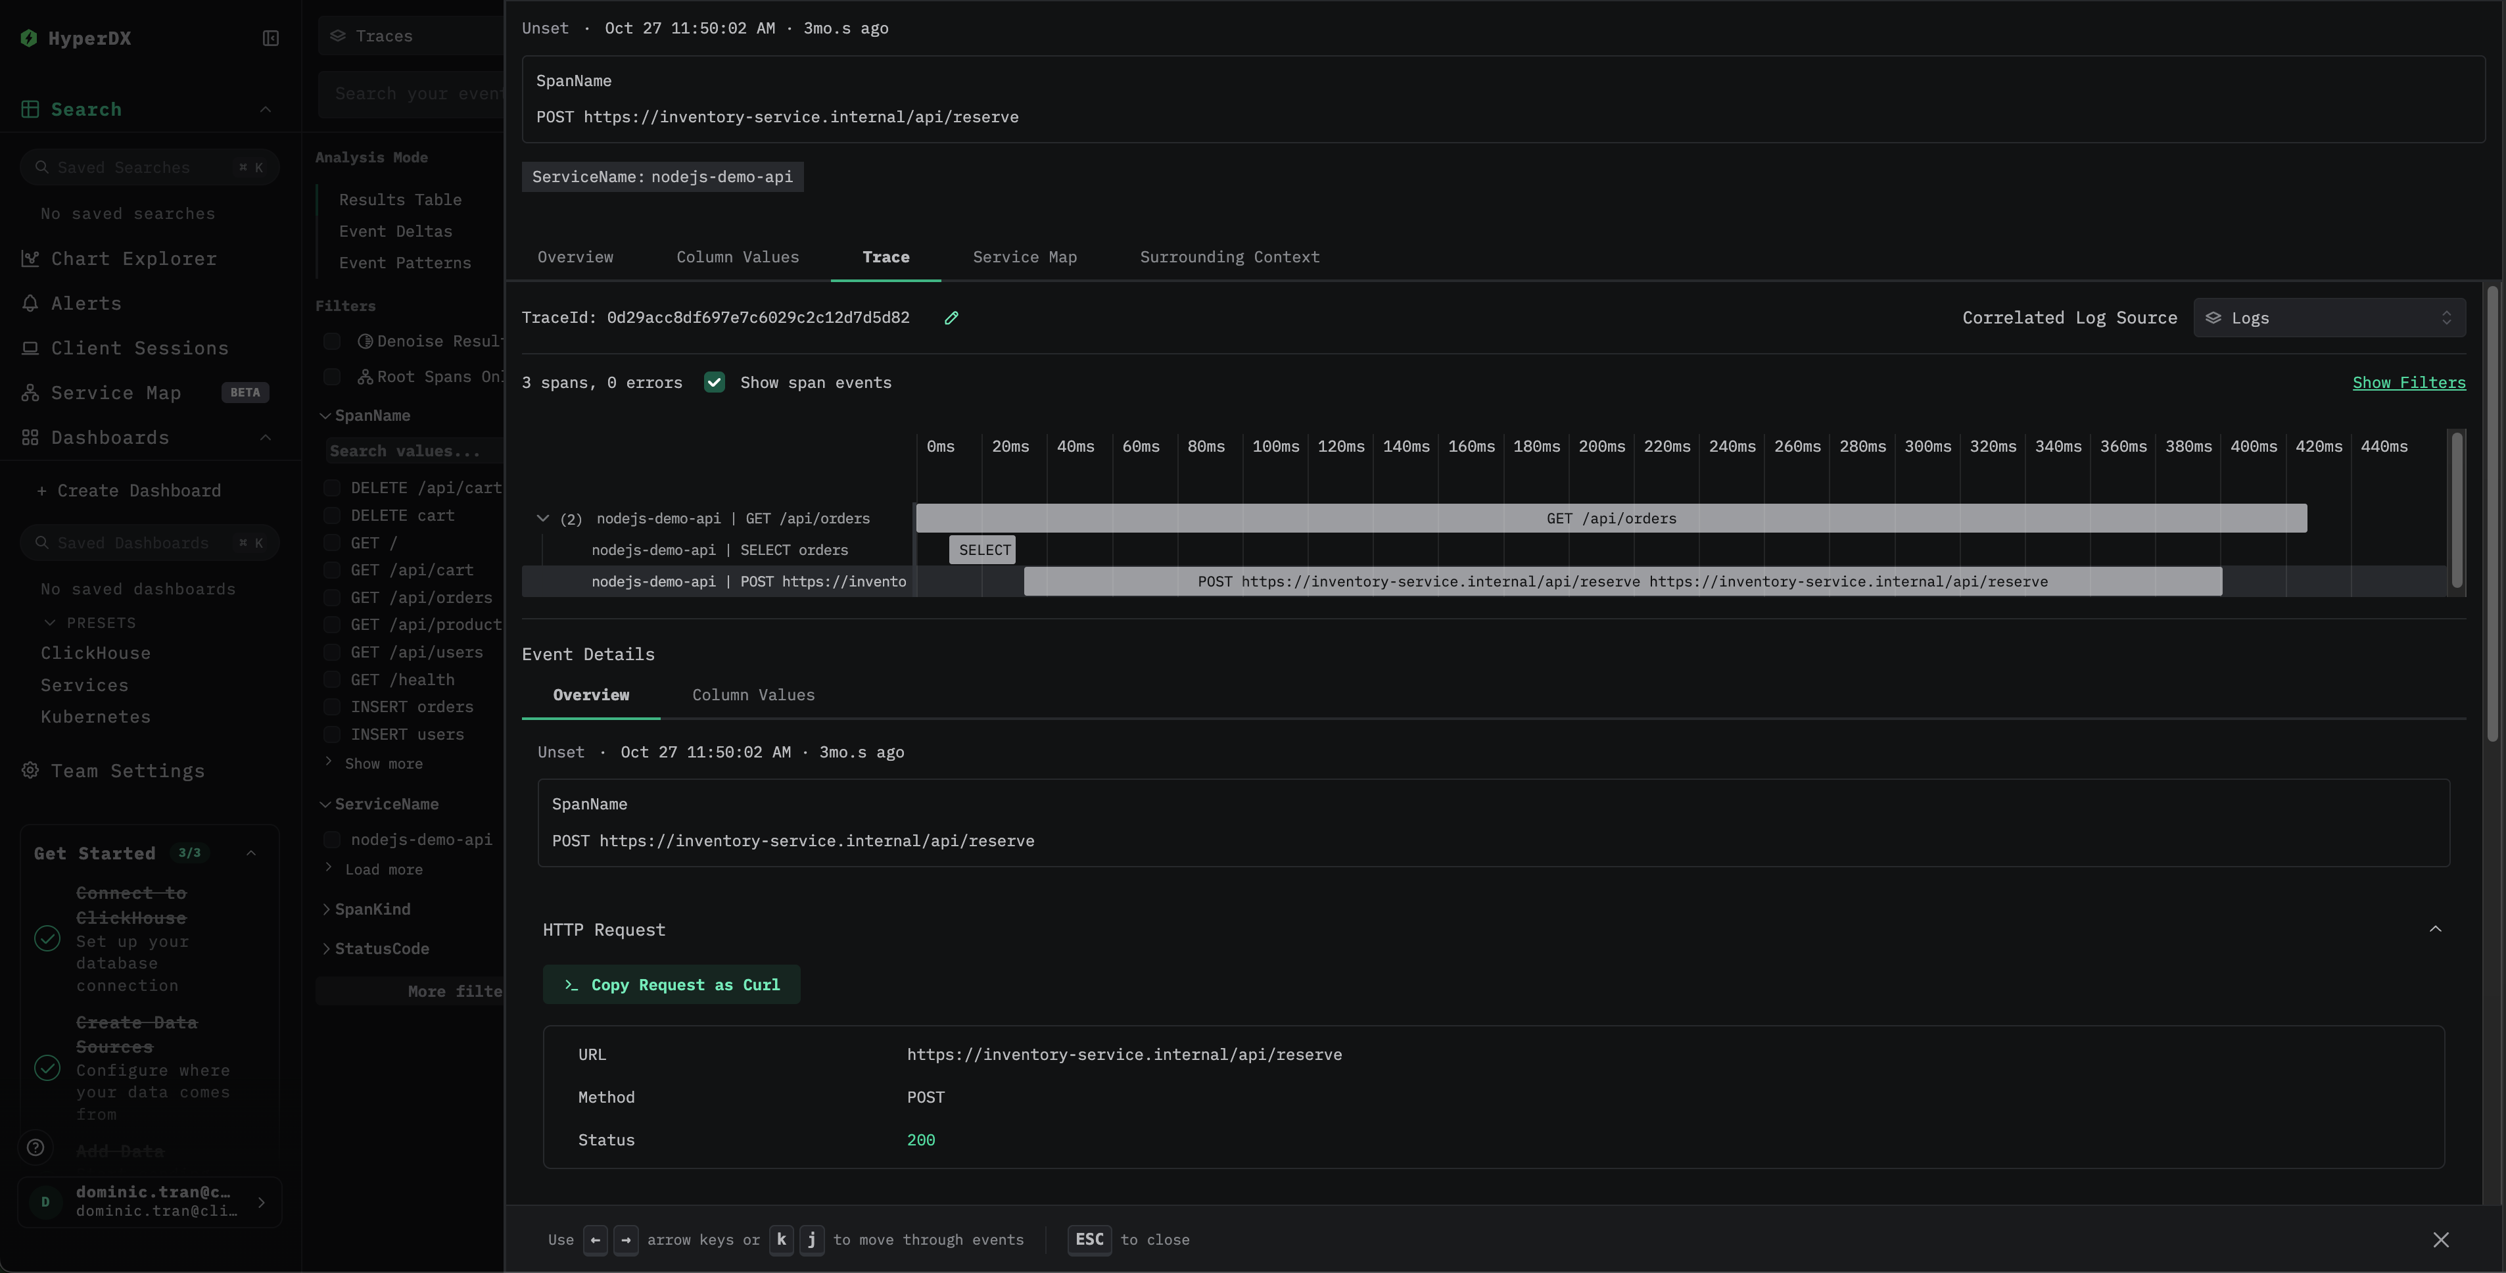2506x1273 pixels.
Task: Open the help question mark icon
Action: pos(36,1149)
